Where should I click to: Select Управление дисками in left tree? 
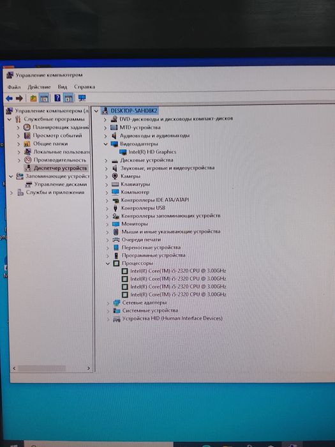tap(61, 185)
